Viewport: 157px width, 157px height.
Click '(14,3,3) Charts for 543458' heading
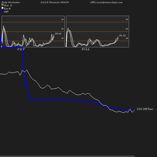pyautogui.click(x=54, y=3)
